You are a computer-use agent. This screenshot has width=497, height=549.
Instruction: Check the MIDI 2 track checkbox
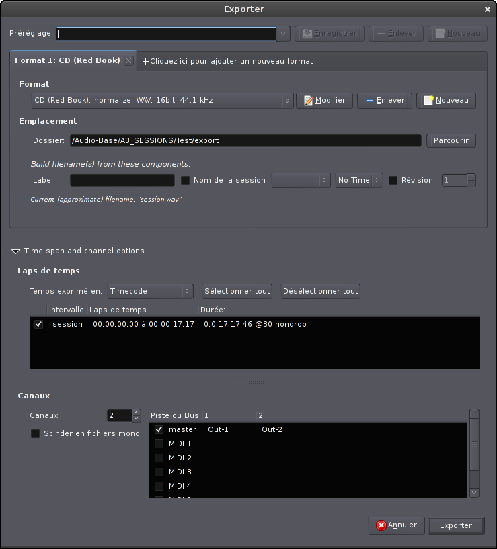(x=159, y=458)
